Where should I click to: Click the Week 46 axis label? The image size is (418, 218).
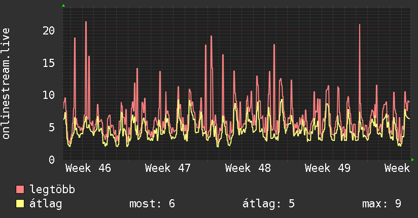(x=88, y=168)
